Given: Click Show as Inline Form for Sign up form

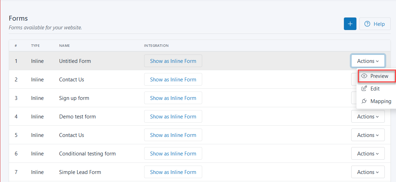Looking at the screenshot, I should (x=173, y=98).
